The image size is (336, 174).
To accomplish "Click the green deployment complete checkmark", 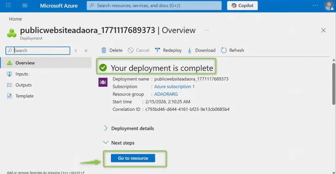I will point(103,68).
